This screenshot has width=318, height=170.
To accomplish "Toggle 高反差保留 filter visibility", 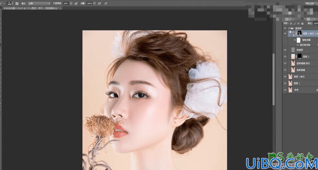I will [x=298, y=45].
